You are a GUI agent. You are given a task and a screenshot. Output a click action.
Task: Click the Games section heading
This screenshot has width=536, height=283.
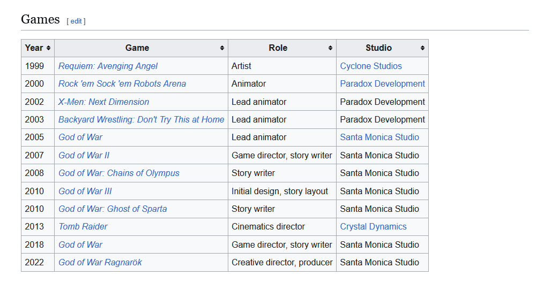[40, 19]
